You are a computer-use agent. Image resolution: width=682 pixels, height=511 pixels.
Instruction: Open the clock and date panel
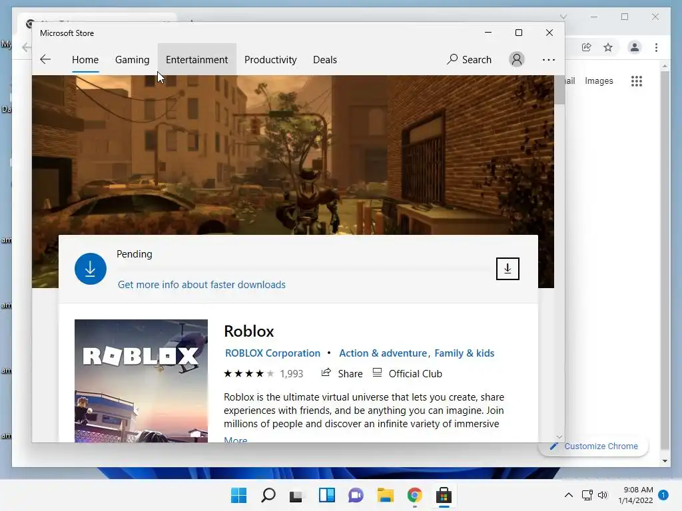tap(635, 495)
